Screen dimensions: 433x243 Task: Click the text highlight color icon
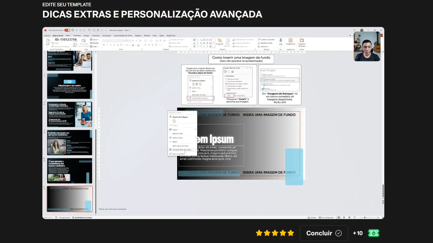(133, 45)
